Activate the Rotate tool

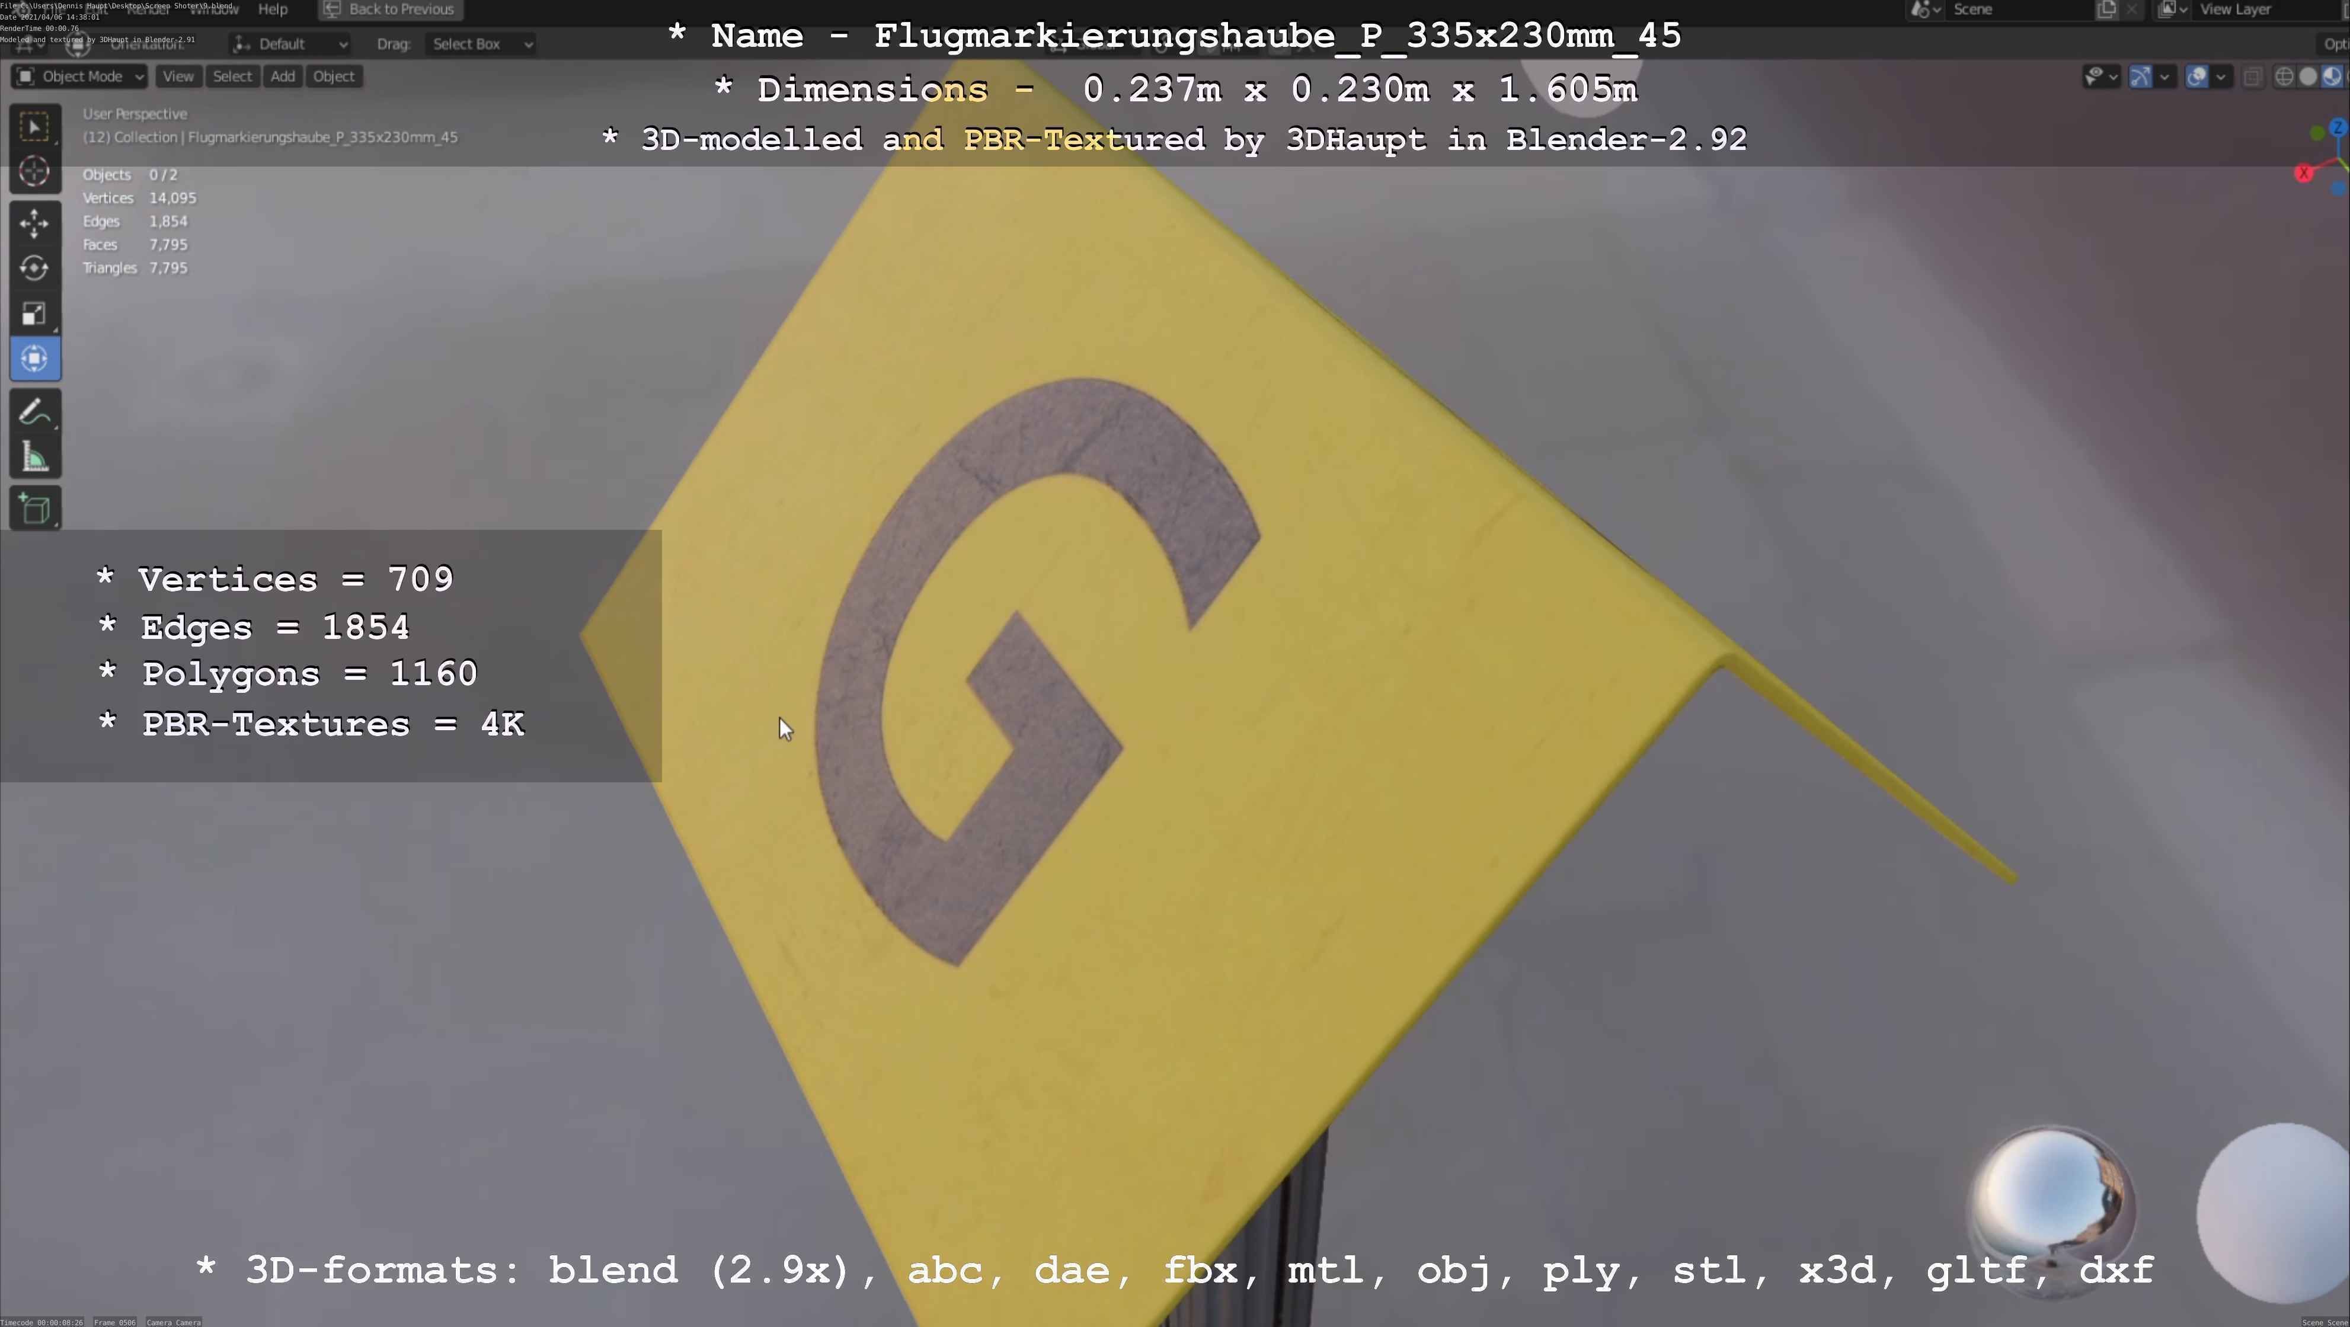34,268
